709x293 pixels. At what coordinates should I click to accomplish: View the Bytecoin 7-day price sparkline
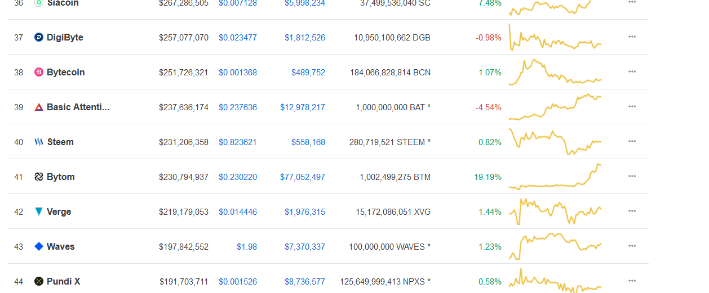pyautogui.click(x=555, y=72)
